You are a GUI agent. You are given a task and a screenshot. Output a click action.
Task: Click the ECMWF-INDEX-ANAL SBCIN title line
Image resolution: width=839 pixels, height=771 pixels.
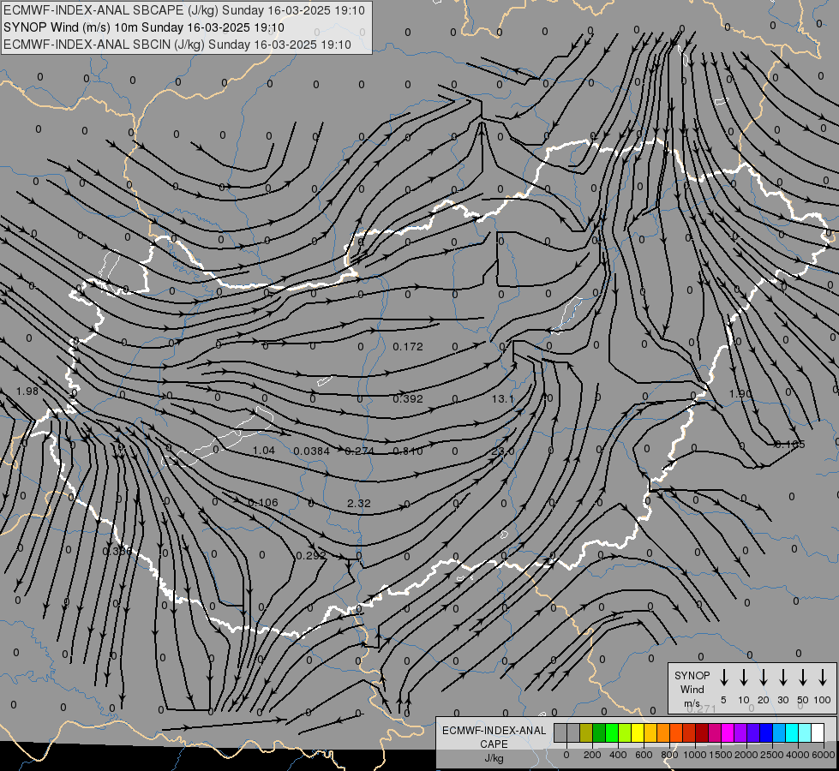pyautogui.click(x=177, y=45)
